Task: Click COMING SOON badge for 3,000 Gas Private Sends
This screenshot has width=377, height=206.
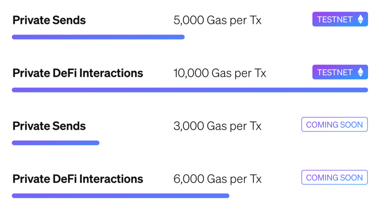Action: click(334, 125)
